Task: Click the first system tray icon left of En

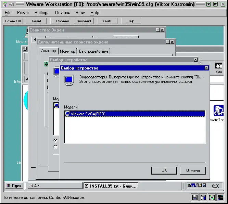Action: tap(189, 185)
